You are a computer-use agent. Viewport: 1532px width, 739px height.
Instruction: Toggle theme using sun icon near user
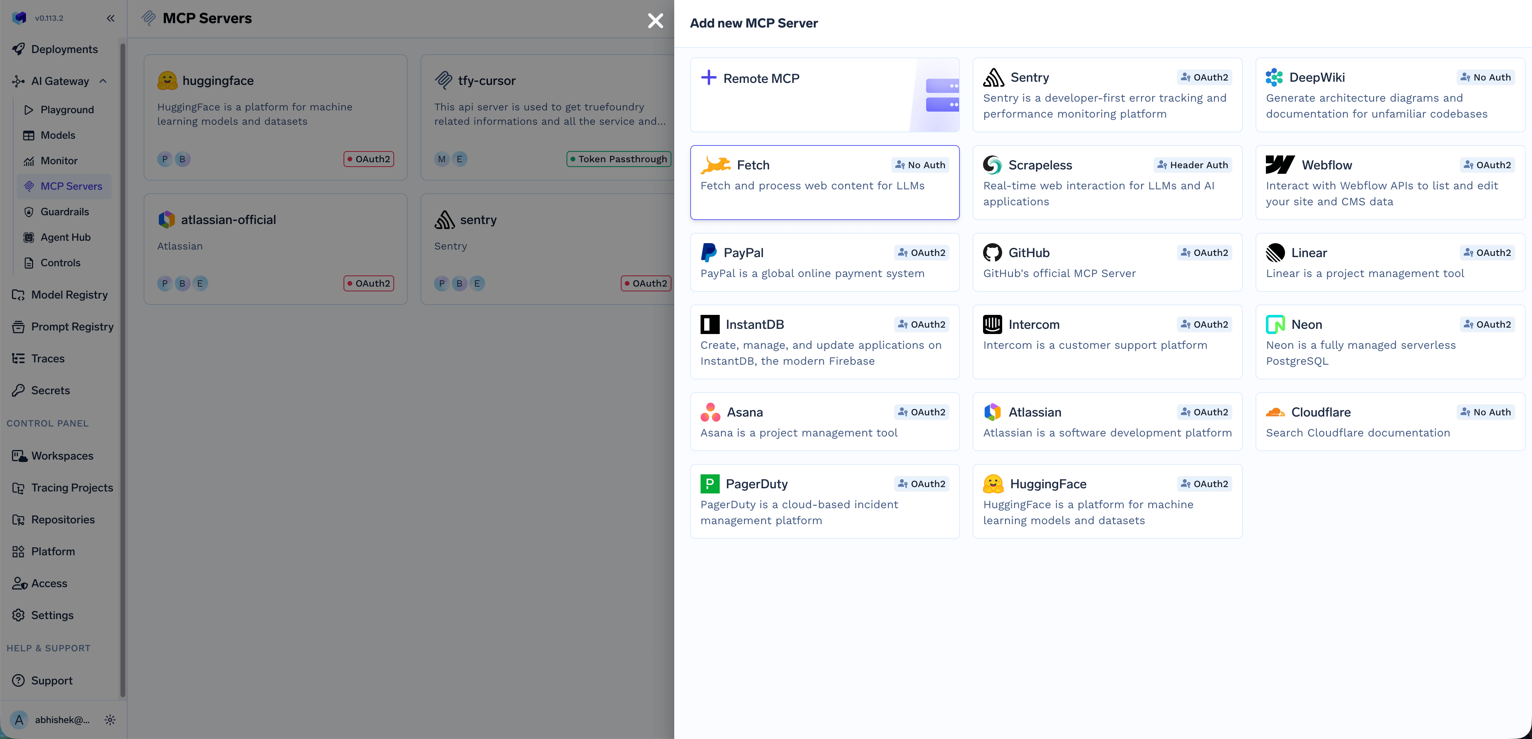[110, 719]
